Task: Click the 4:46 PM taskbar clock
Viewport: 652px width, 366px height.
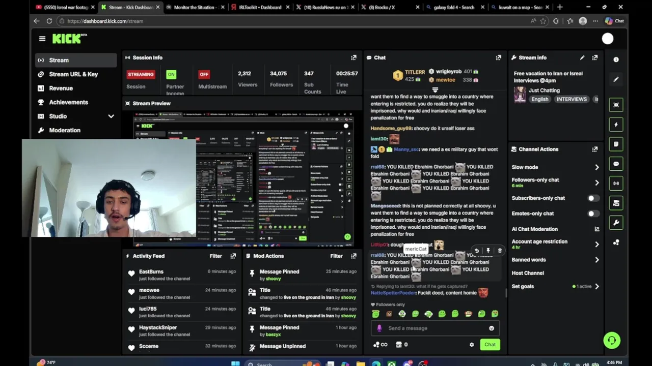Action: 614,362
